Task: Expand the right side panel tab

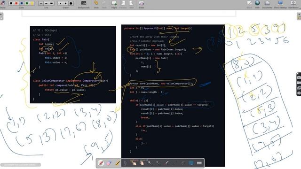Action: [x=299, y=16]
